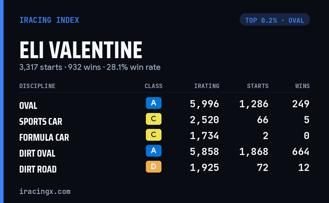Click the Sports Car class C badge

(154, 119)
